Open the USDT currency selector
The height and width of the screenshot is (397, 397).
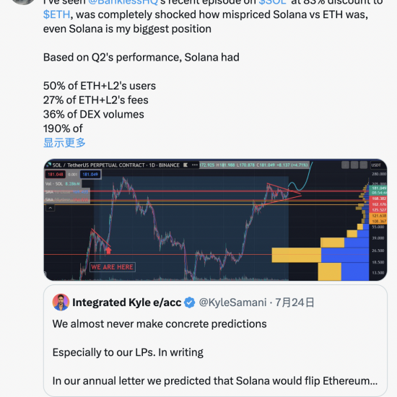pos(376,165)
